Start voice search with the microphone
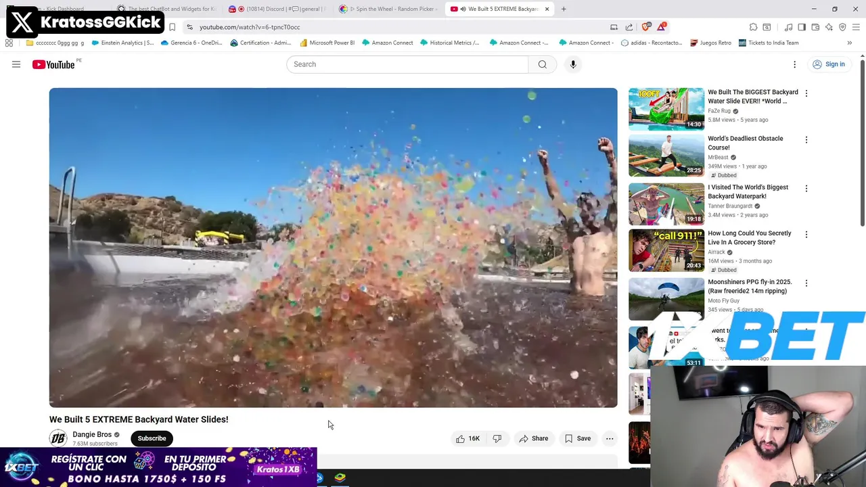The width and height of the screenshot is (866, 487). click(573, 64)
